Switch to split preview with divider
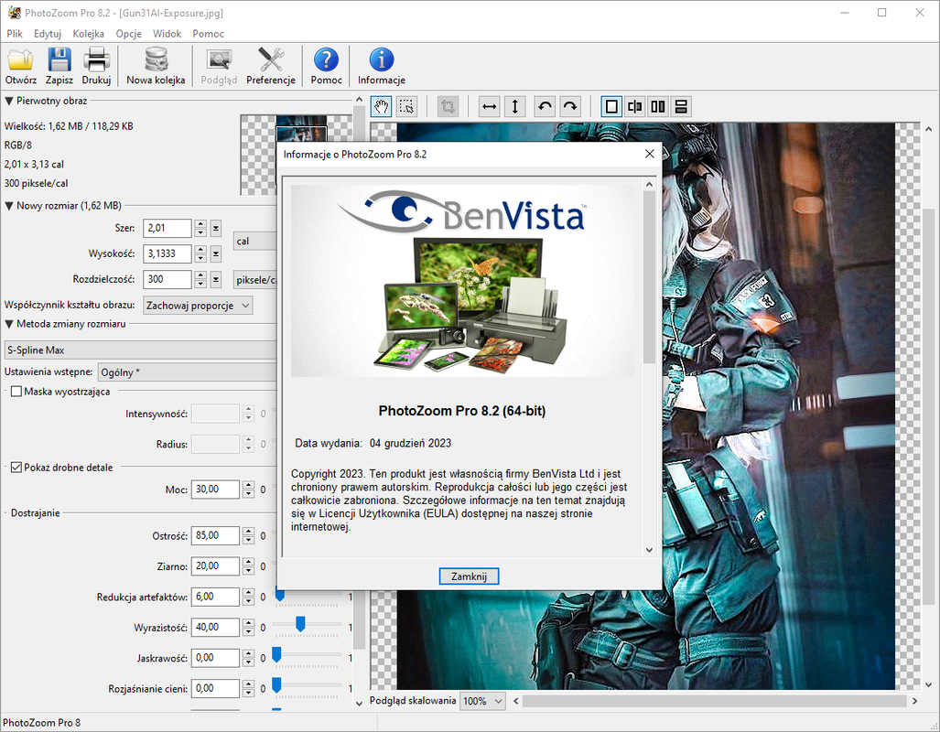The width and height of the screenshot is (940, 732). coord(634,107)
